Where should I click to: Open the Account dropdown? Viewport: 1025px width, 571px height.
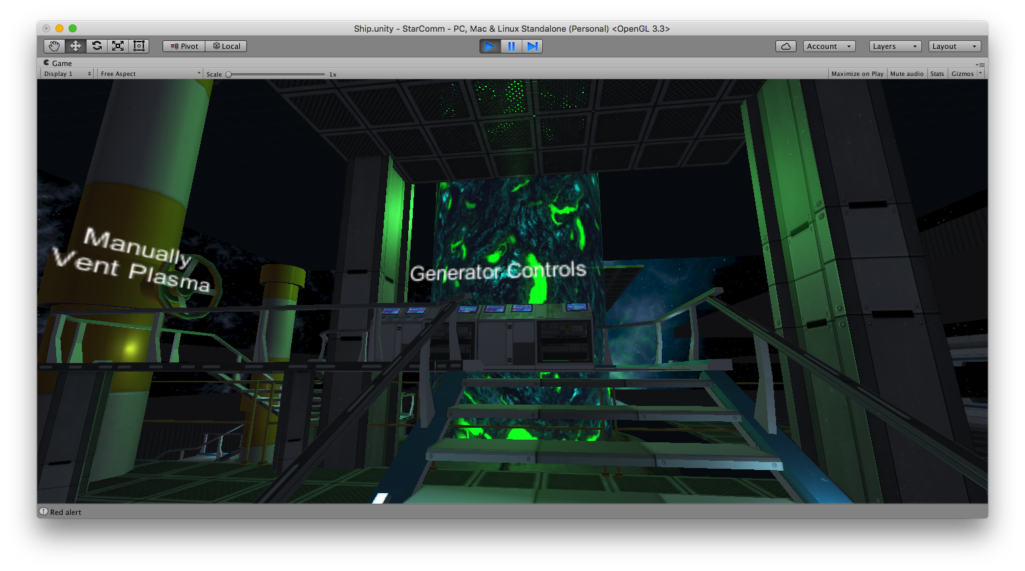[829, 46]
